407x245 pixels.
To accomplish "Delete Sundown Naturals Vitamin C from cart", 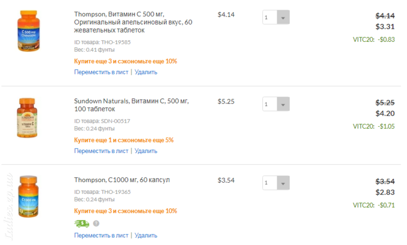I will pyautogui.click(x=146, y=151).
